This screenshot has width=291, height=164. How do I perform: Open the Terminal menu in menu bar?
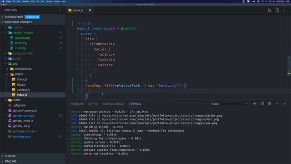(49, 1)
